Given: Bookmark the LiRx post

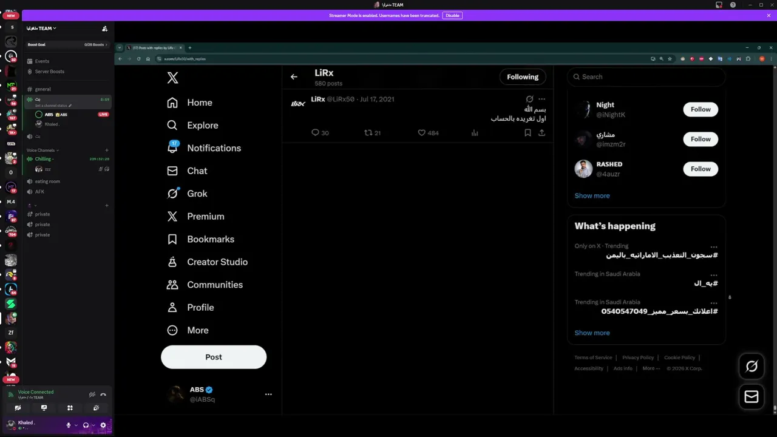Looking at the screenshot, I should point(528,132).
